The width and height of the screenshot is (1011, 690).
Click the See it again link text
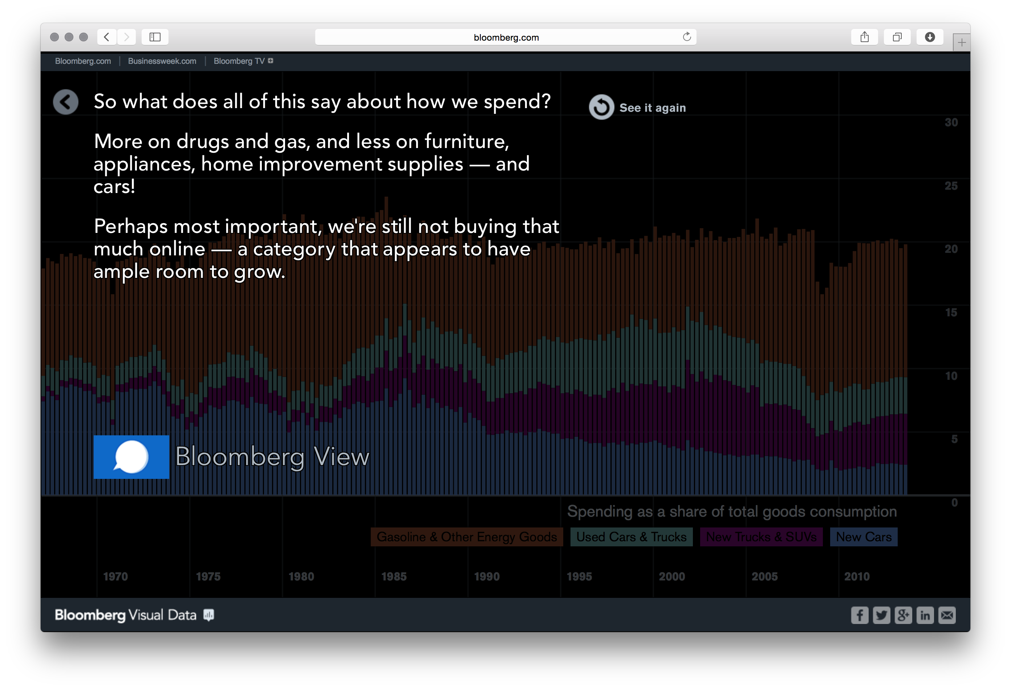click(653, 107)
